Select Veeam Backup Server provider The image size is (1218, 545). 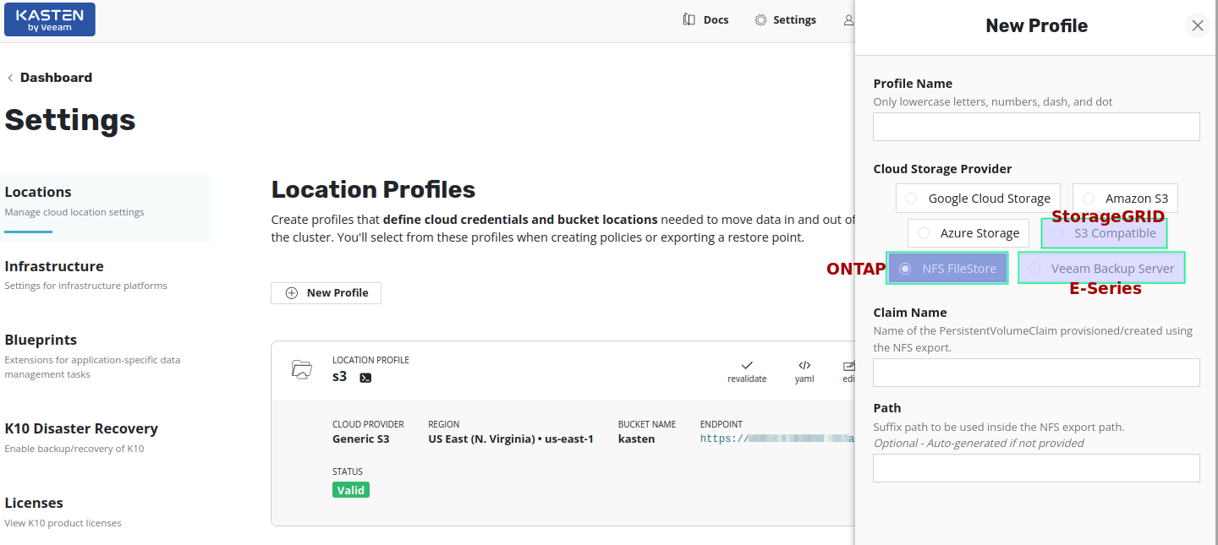[x=1101, y=269]
